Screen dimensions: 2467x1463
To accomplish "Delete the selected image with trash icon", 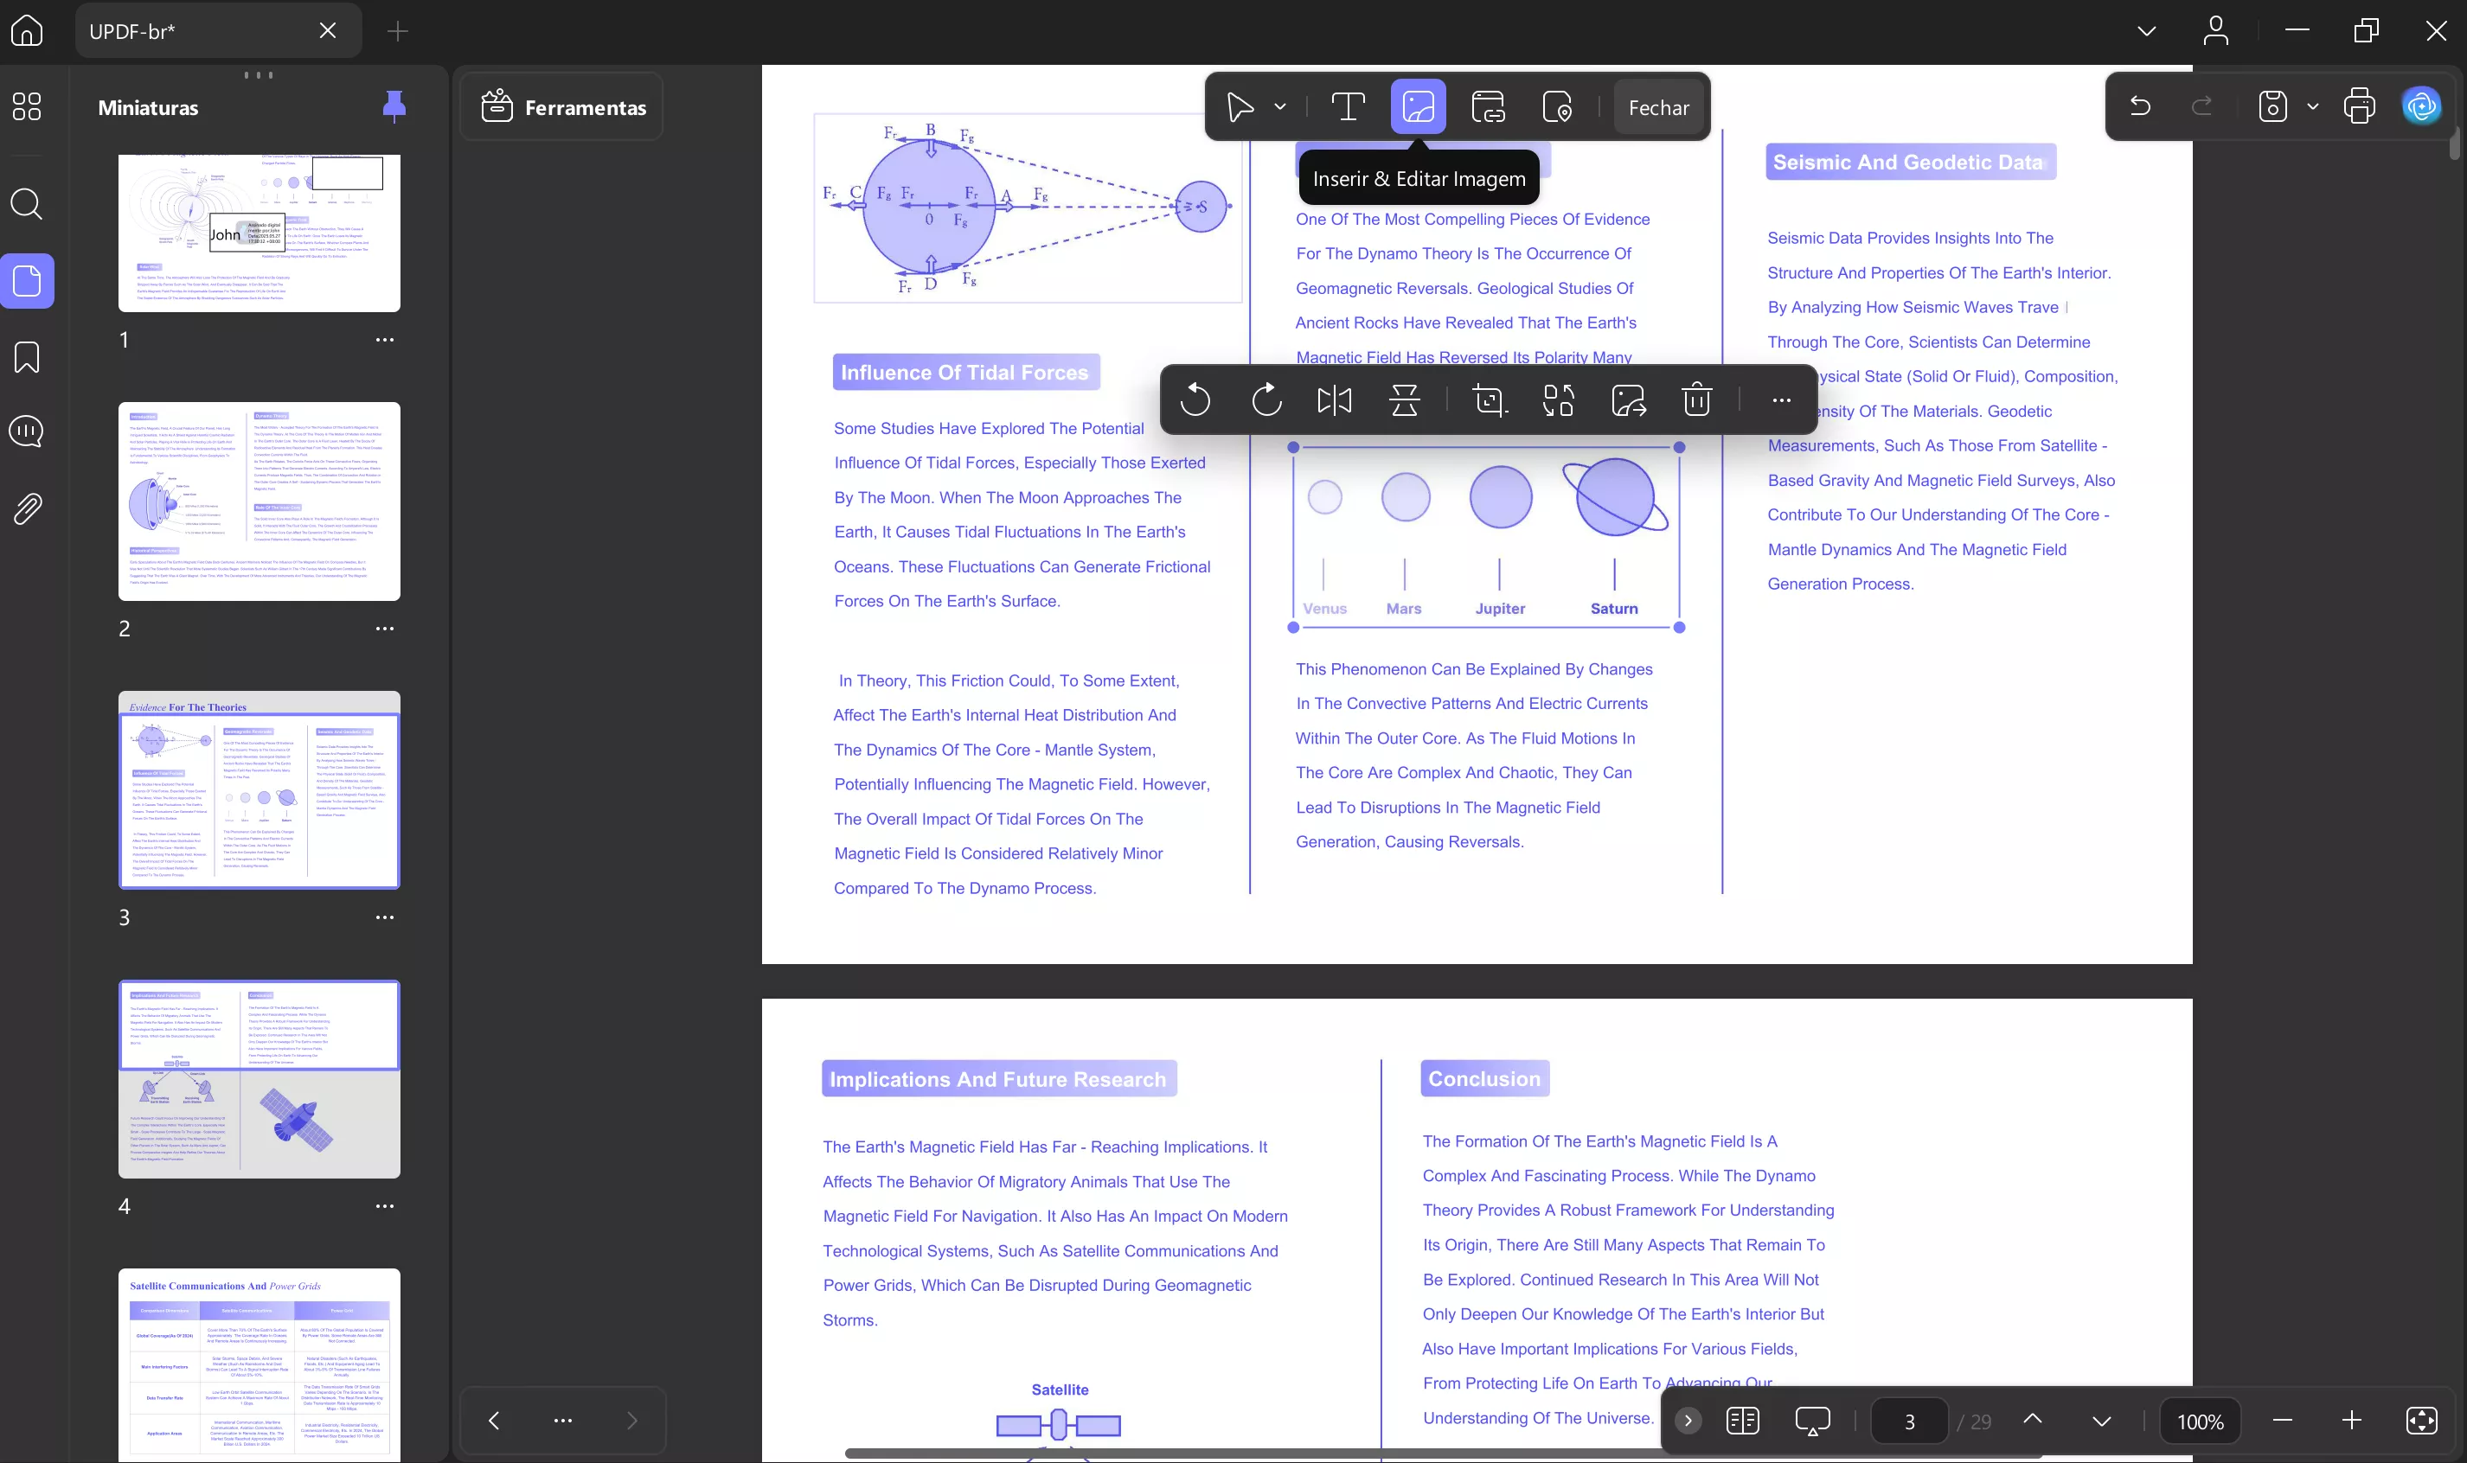I will [1696, 400].
